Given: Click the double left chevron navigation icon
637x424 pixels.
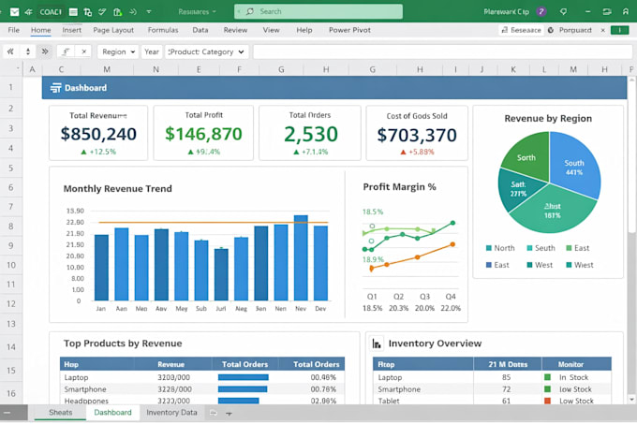Looking at the screenshot, I should point(10,51).
